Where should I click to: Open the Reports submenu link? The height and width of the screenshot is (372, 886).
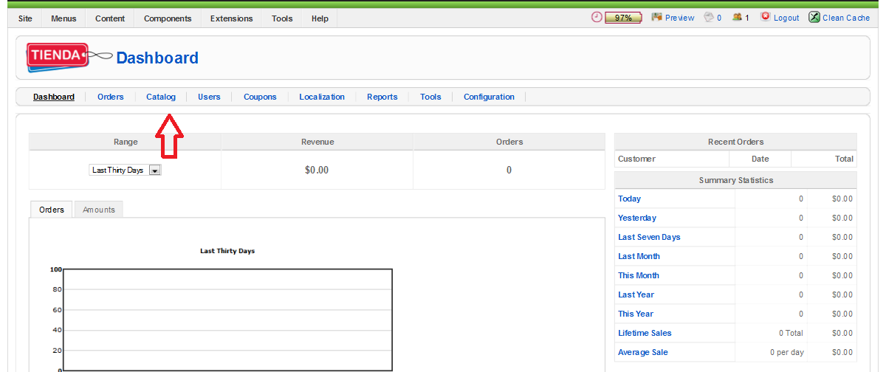pyautogui.click(x=382, y=97)
